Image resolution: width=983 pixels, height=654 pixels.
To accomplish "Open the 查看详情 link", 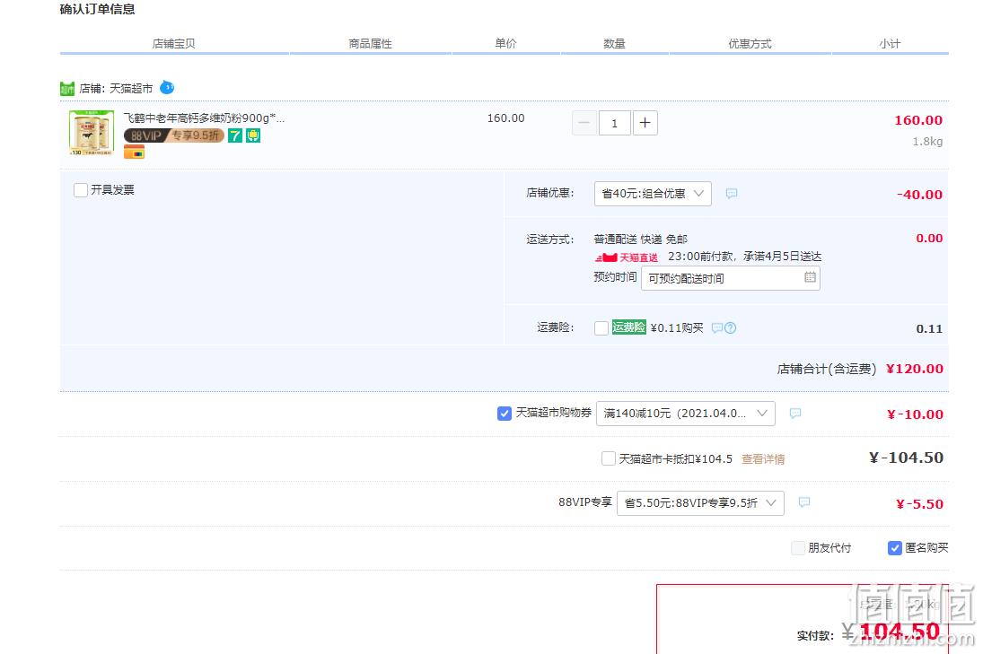I will tap(763, 459).
